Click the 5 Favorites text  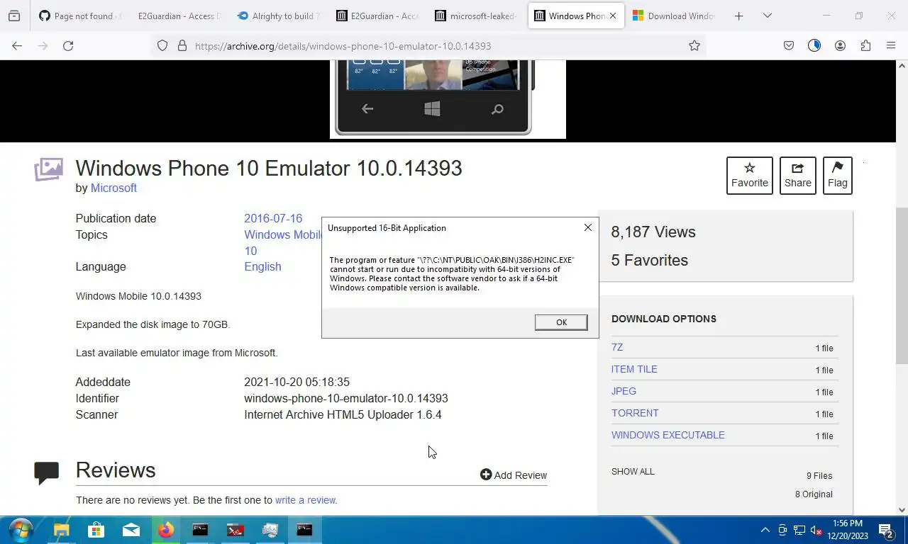650,260
